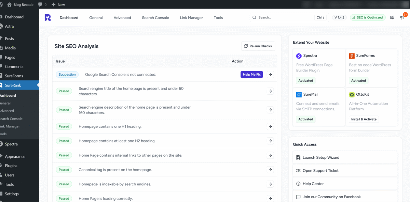Click the SureForms plugin icon
Screen dimensions: 410x202
coord(352,55)
